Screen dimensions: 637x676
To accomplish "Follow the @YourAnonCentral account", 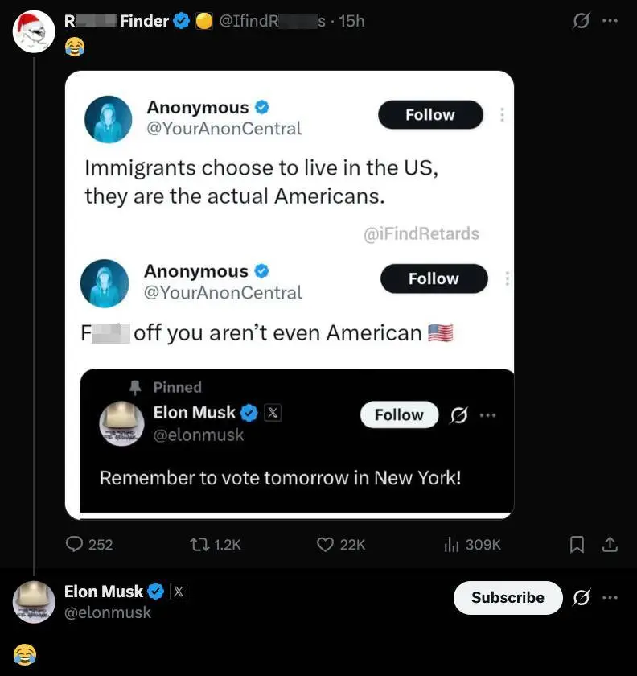I will [x=430, y=115].
